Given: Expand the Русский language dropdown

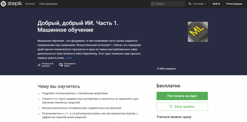Looking at the screenshot, I should point(197,4).
